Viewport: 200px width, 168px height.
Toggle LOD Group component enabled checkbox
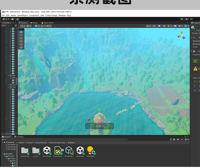pyautogui.click(x=197, y=51)
